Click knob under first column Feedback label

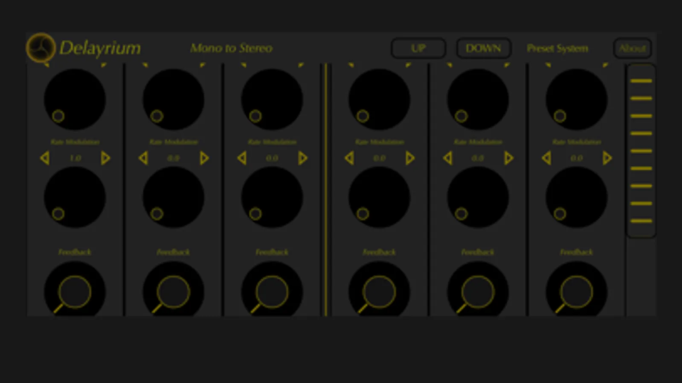tap(75, 289)
